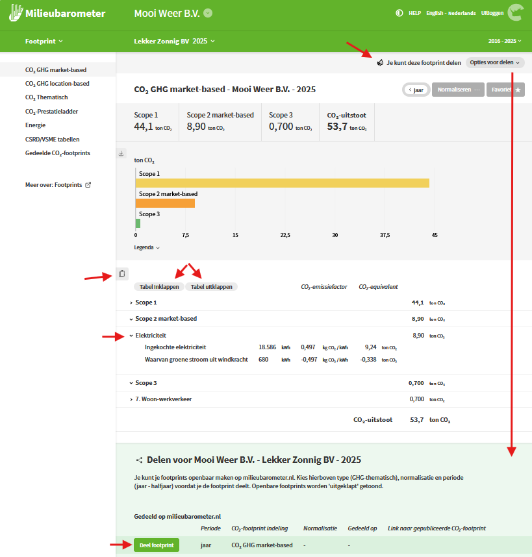Click the star icon on Favoriet button

coord(518,90)
